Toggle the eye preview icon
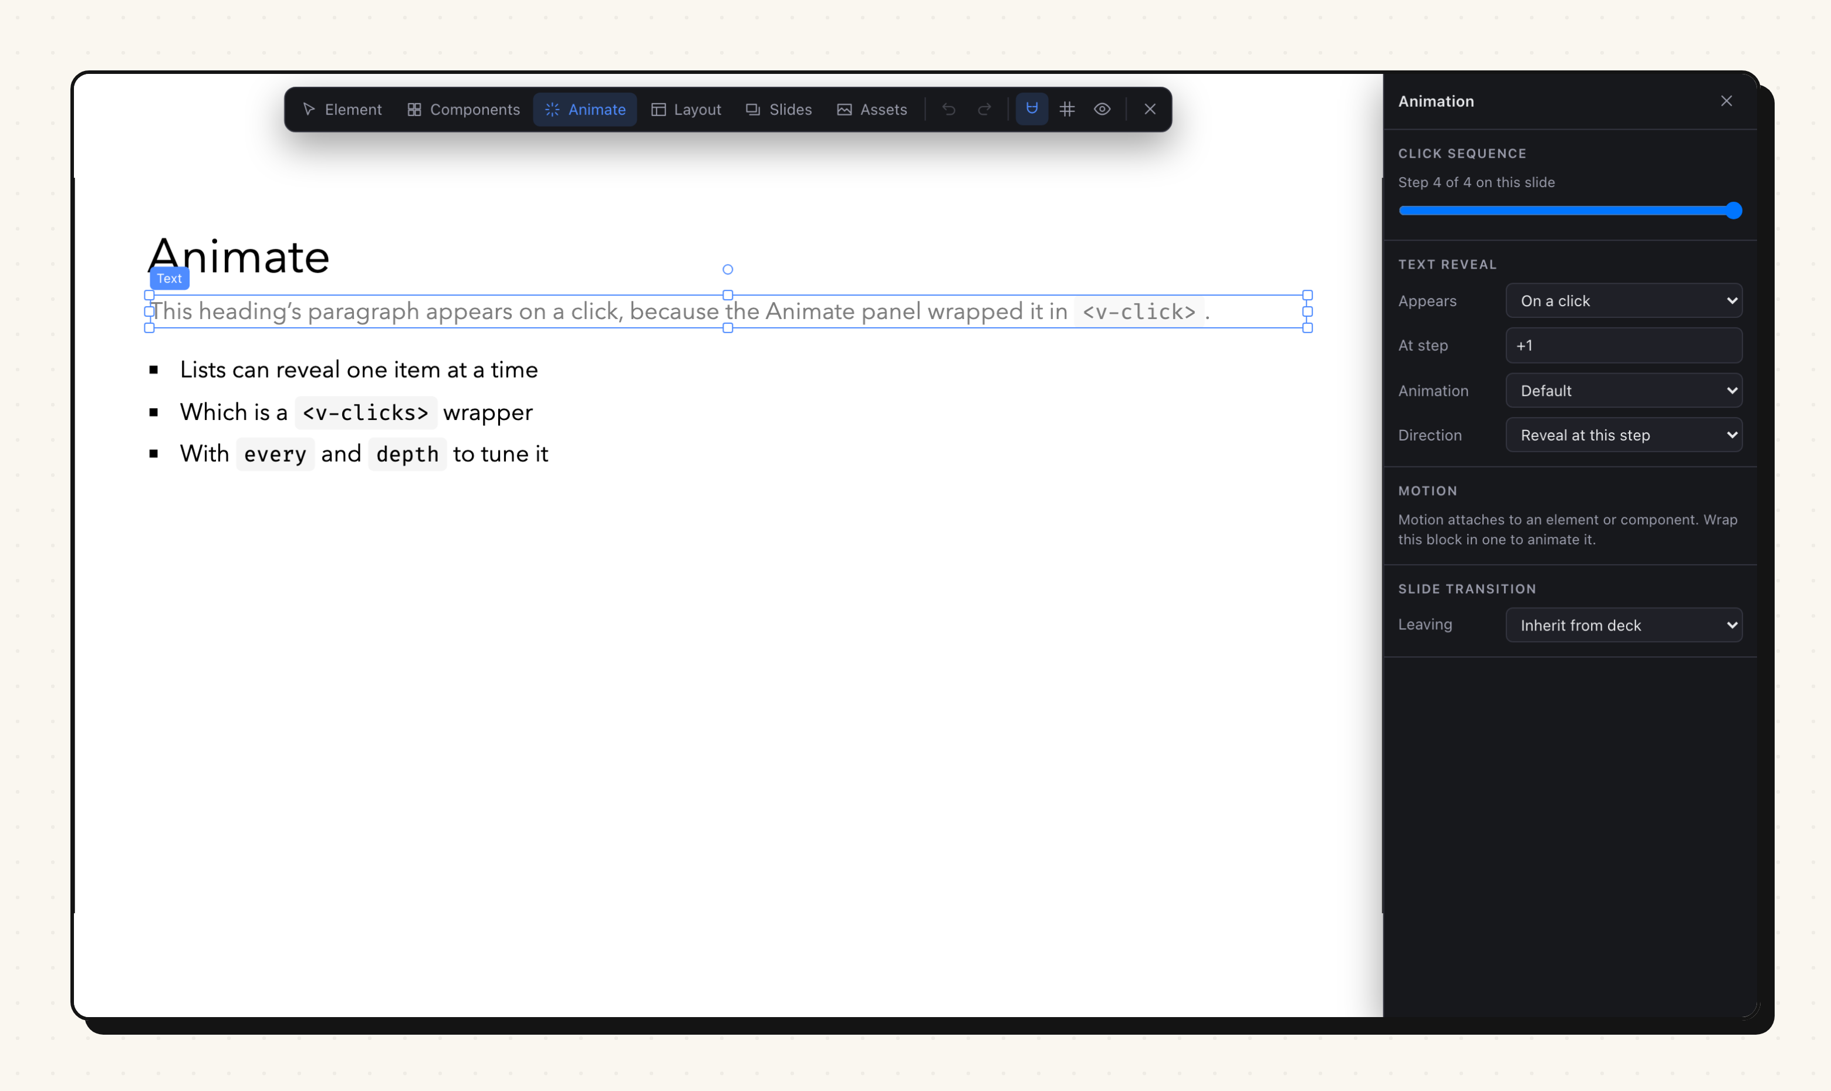 pos(1102,109)
